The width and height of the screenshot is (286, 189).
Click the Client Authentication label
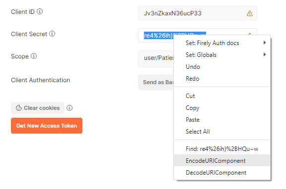pyautogui.click(x=41, y=80)
